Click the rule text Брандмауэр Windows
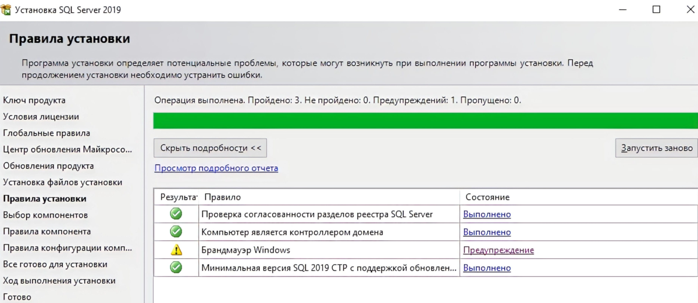Image resolution: width=698 pixels, height=303 pixels. pyautogui.click(x=245, y=250)
